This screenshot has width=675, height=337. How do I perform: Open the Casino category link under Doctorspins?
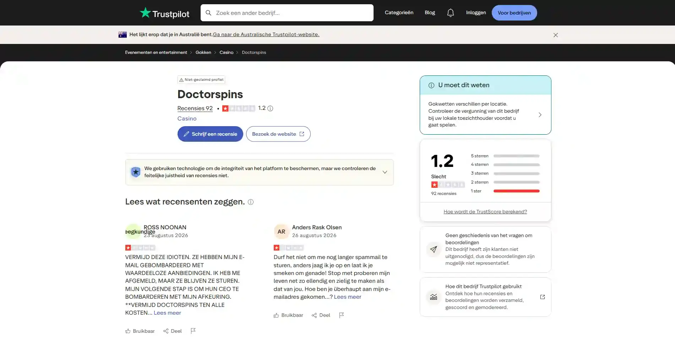(x=187, y=119)
